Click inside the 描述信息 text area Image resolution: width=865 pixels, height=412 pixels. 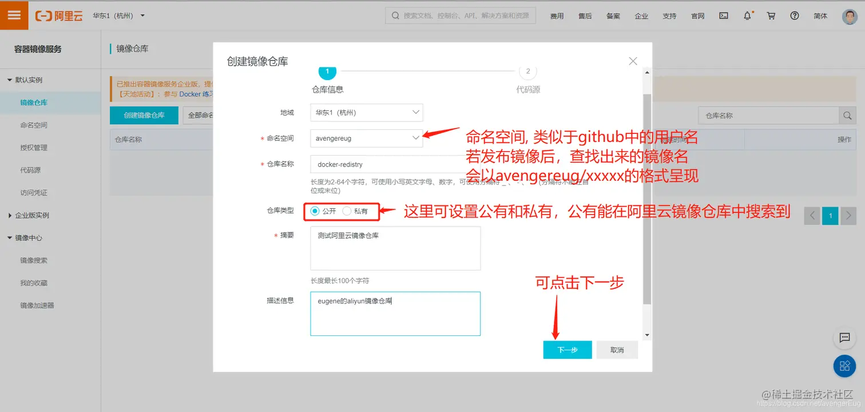(395, 314)
